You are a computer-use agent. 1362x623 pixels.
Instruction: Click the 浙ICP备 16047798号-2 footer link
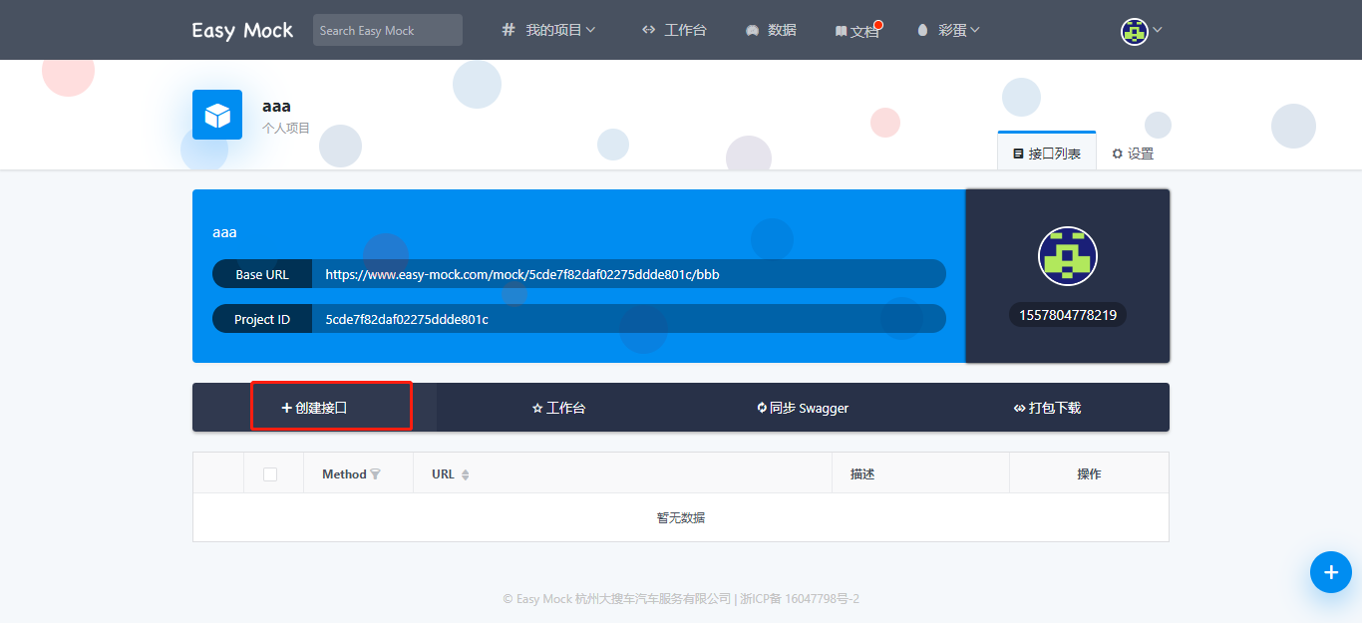[800, 599]
